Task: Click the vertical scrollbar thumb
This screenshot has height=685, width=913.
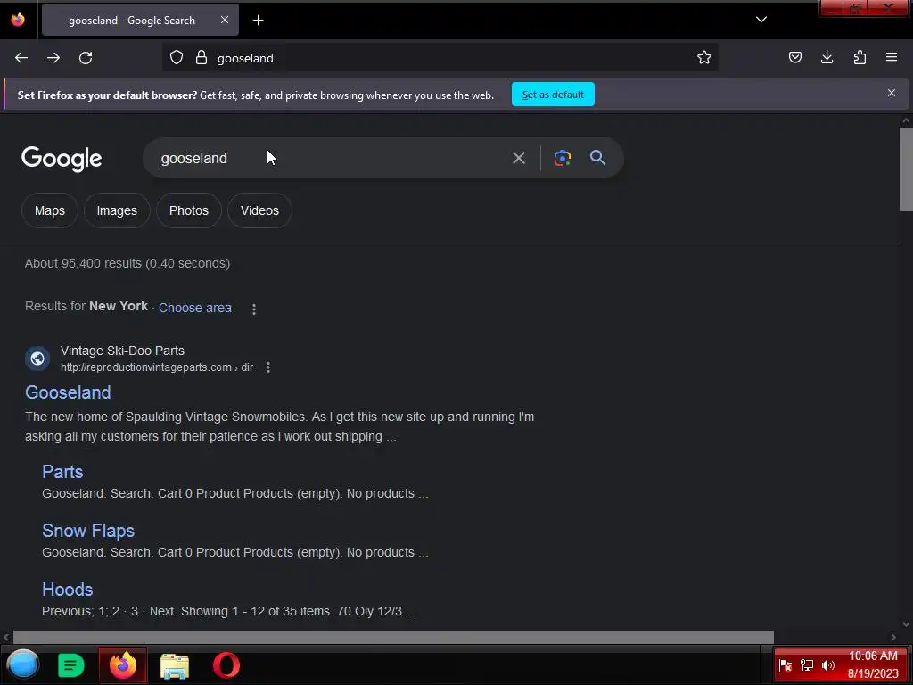Action: point(906,169)
